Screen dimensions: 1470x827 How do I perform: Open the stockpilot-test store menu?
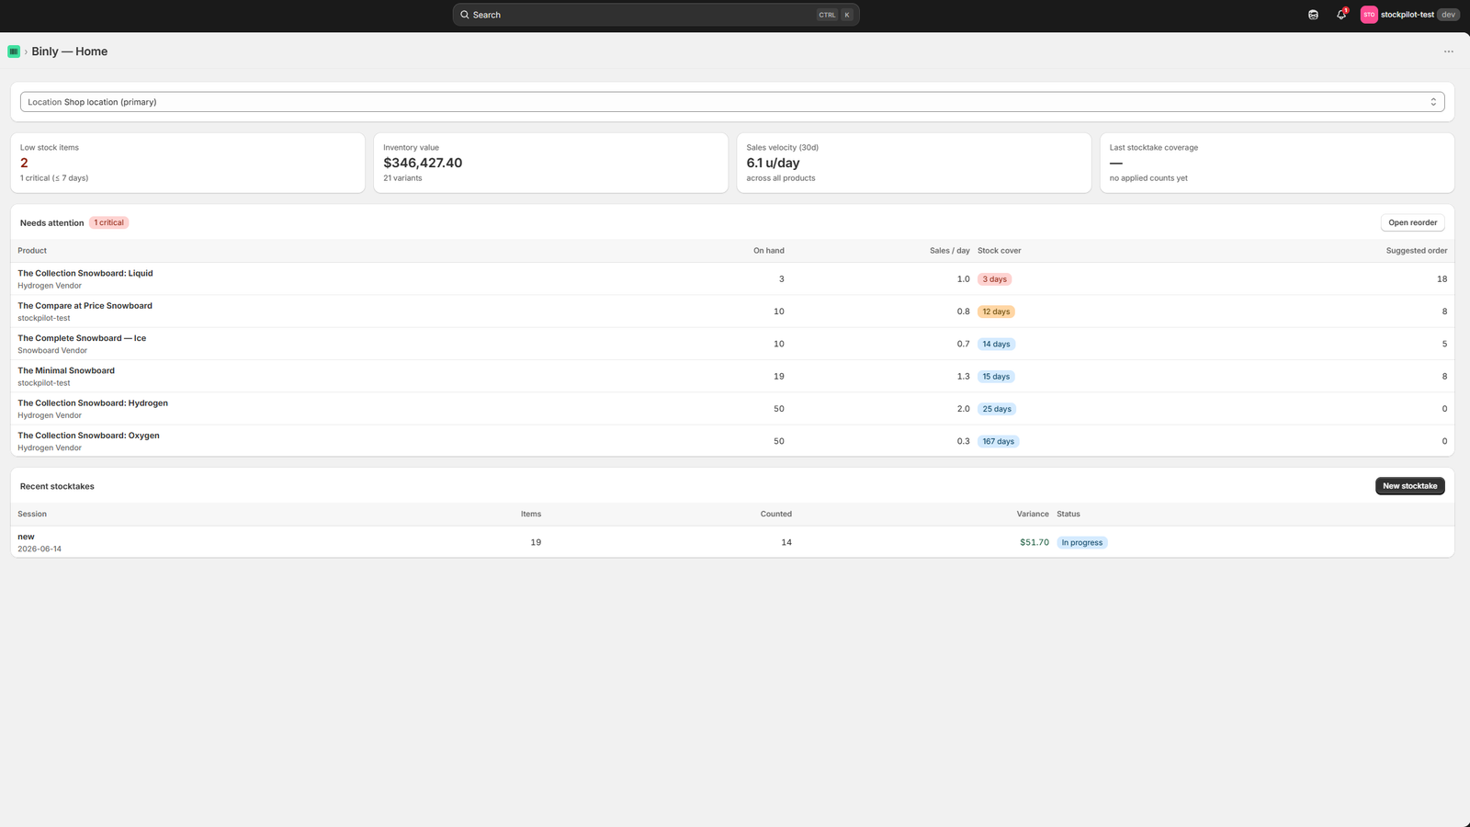click(1410, 15)
